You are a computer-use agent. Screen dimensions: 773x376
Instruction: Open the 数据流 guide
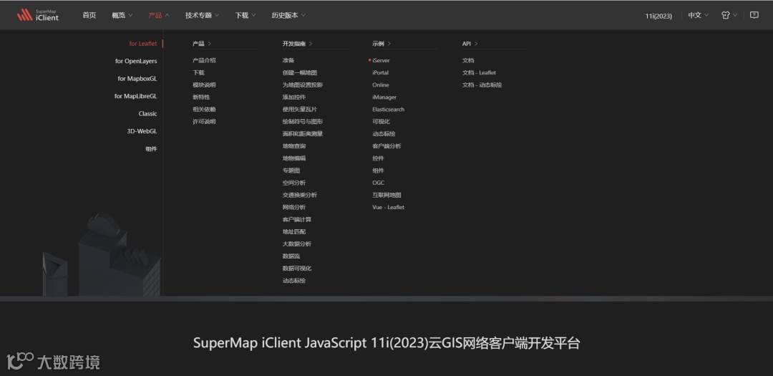(x=291, y=256)
